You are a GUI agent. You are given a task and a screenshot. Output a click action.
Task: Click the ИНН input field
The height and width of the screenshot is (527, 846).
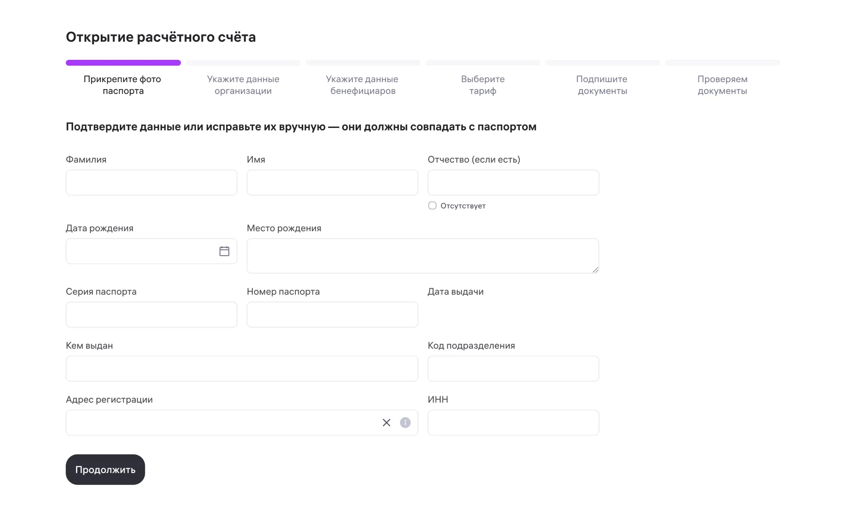(x=513, y=423)
